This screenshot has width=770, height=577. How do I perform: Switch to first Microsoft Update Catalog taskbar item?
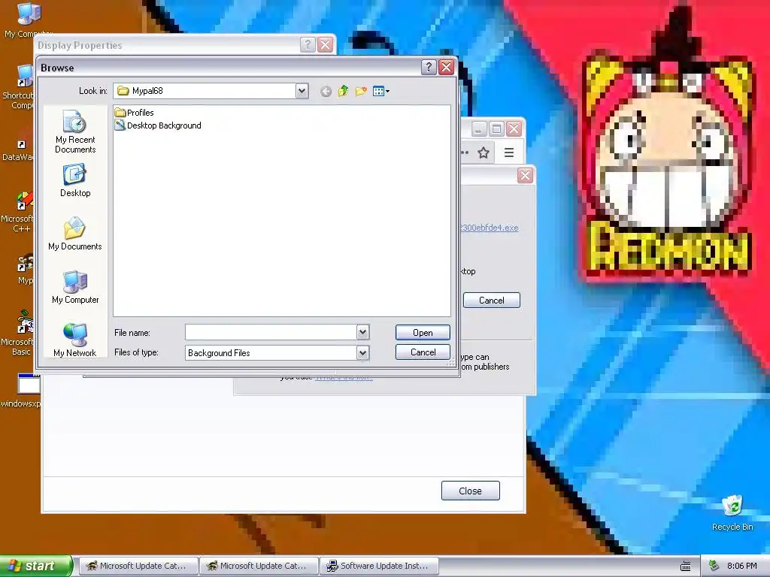click(x=138, y=566)
